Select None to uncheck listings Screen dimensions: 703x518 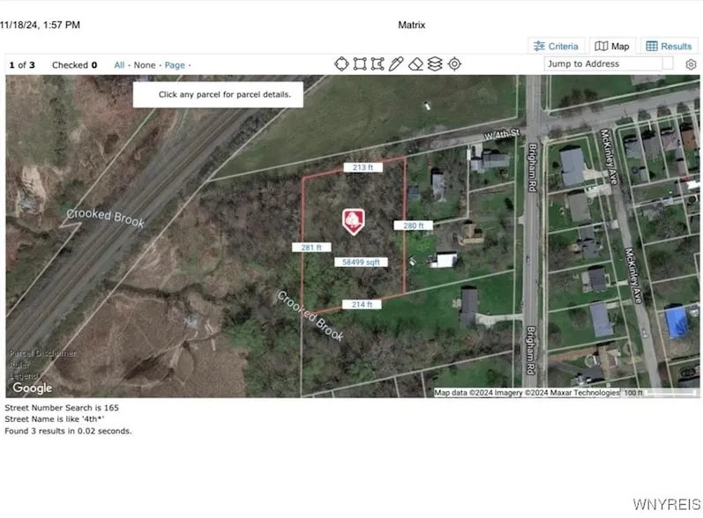[x=145, y=65]
